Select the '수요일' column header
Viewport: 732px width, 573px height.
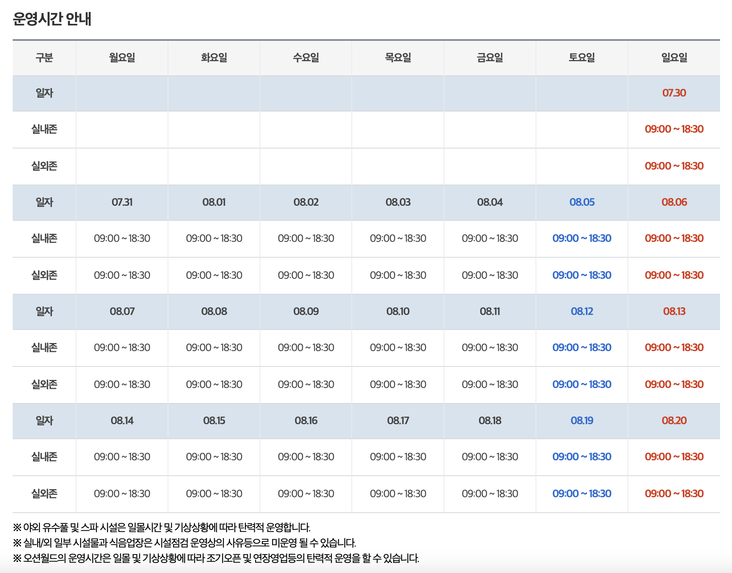[x=306, y=58]
